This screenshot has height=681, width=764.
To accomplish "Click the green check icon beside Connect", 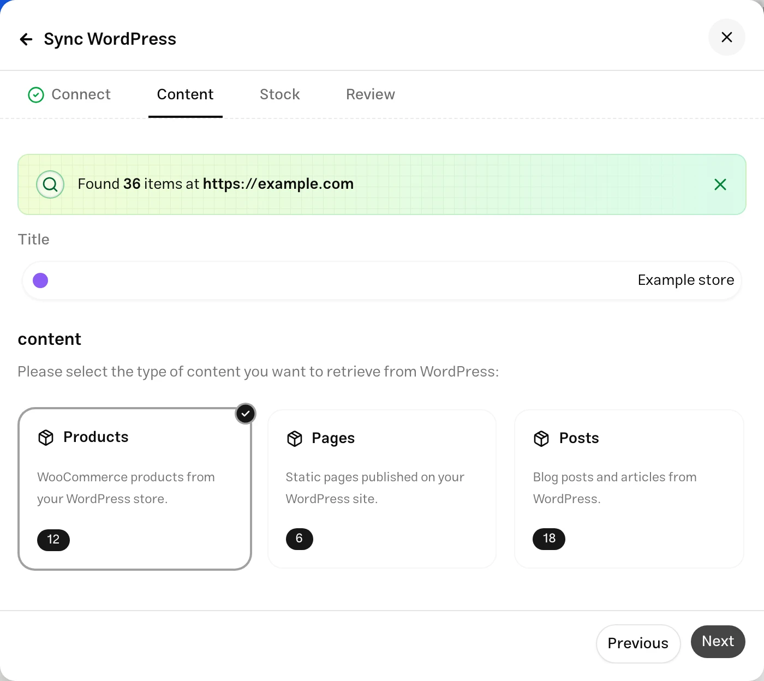I will 36,95.
